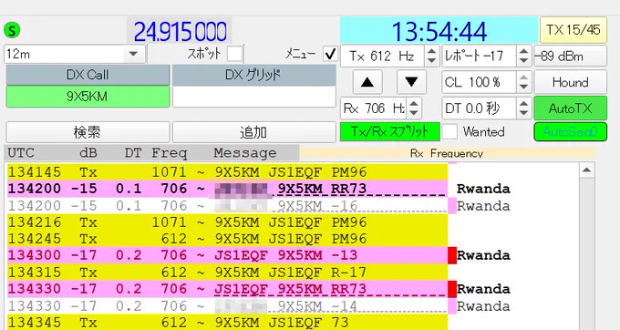Click the red marker on 134330 RR73 row
This screenshot has width=620, height=330.
click(x=452, y=289)
